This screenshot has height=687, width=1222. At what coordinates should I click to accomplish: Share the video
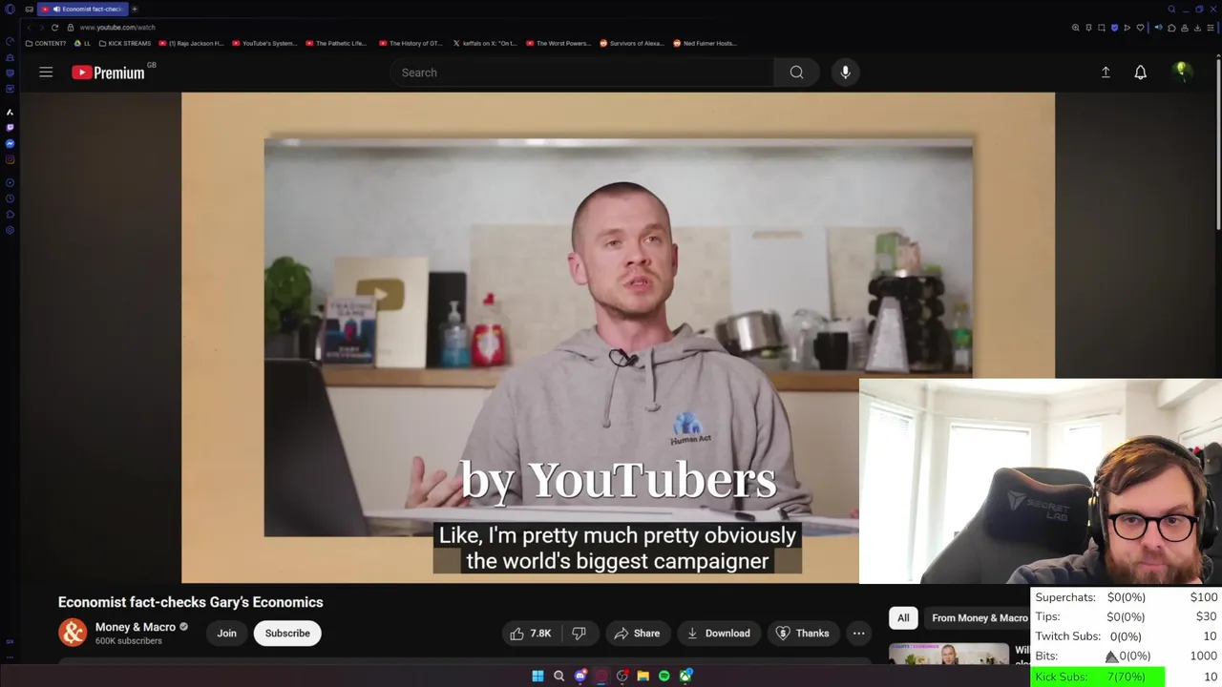[x=637, y=634]
